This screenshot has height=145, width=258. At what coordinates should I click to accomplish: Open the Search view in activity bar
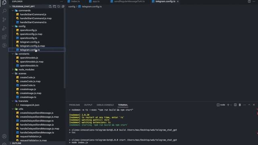[x=4, y=11]
